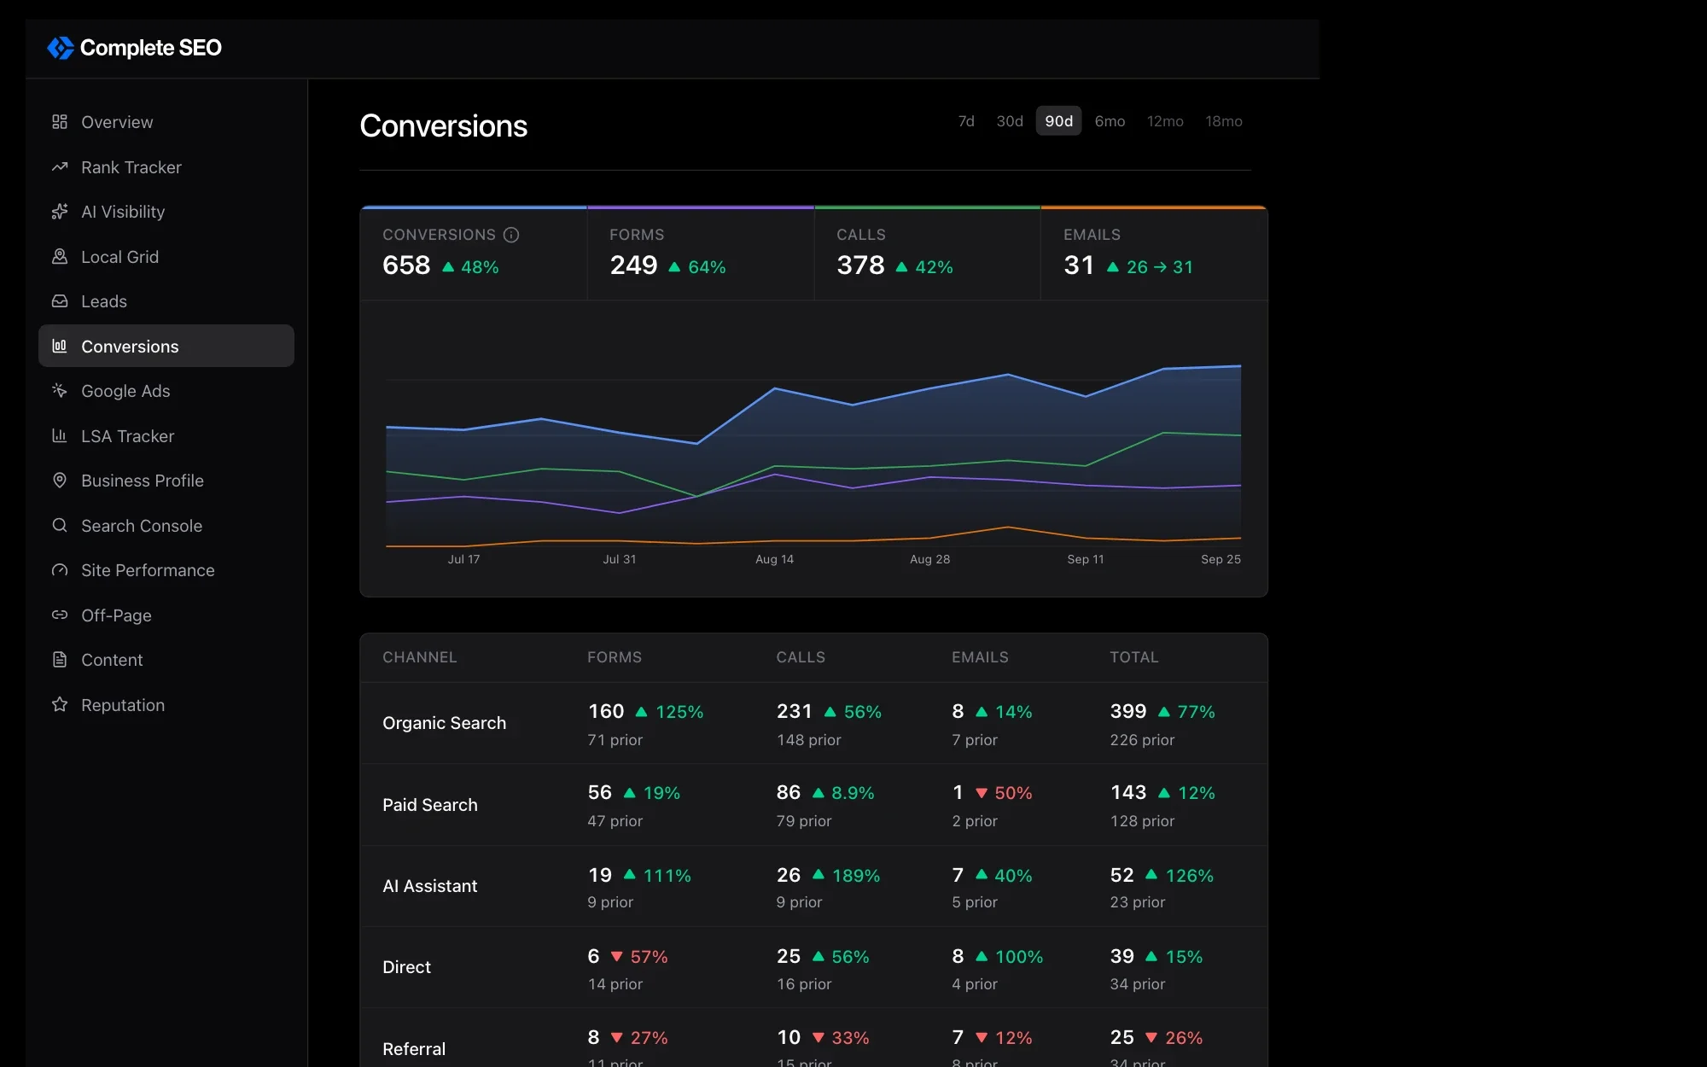
Task: Select the FORMS metric card
Action: click(x=701, y=254)
